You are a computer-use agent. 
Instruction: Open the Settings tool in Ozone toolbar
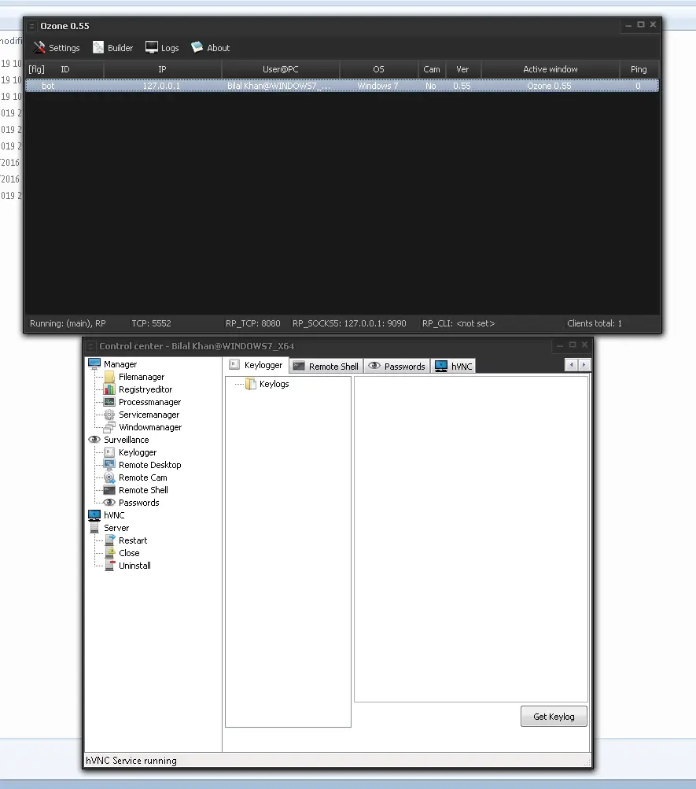click(57, 48)
